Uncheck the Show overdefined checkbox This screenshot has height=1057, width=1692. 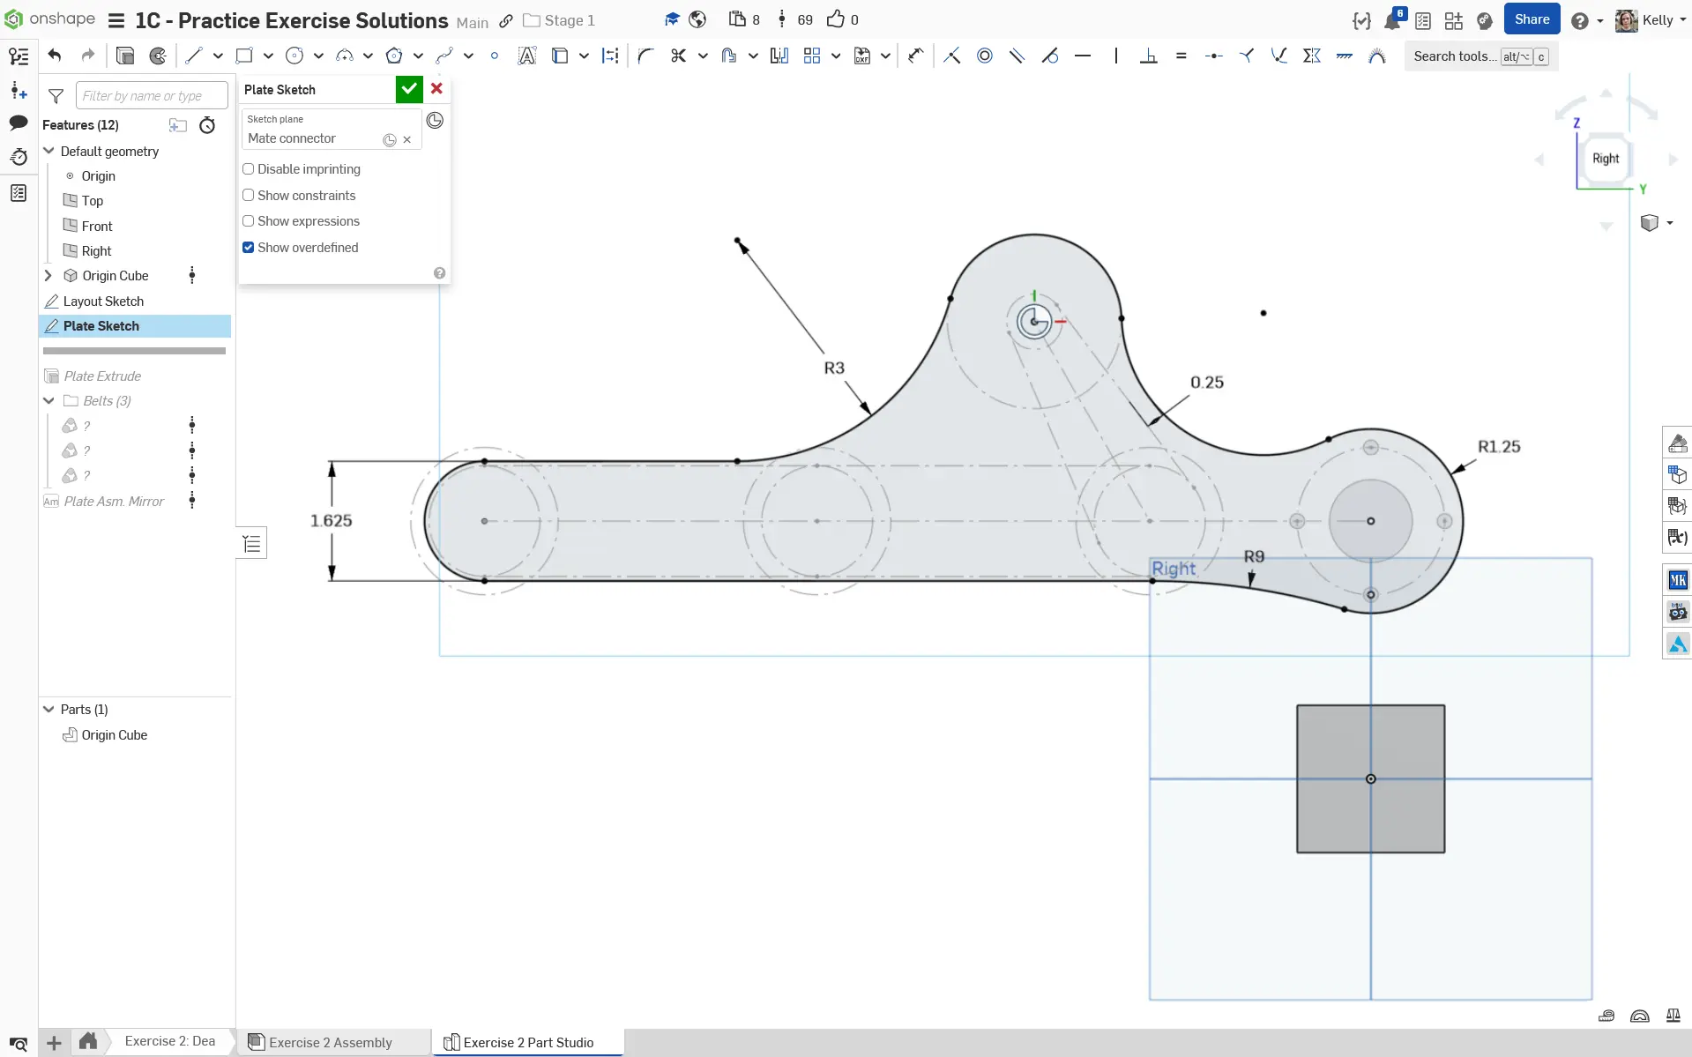[249, 248]
